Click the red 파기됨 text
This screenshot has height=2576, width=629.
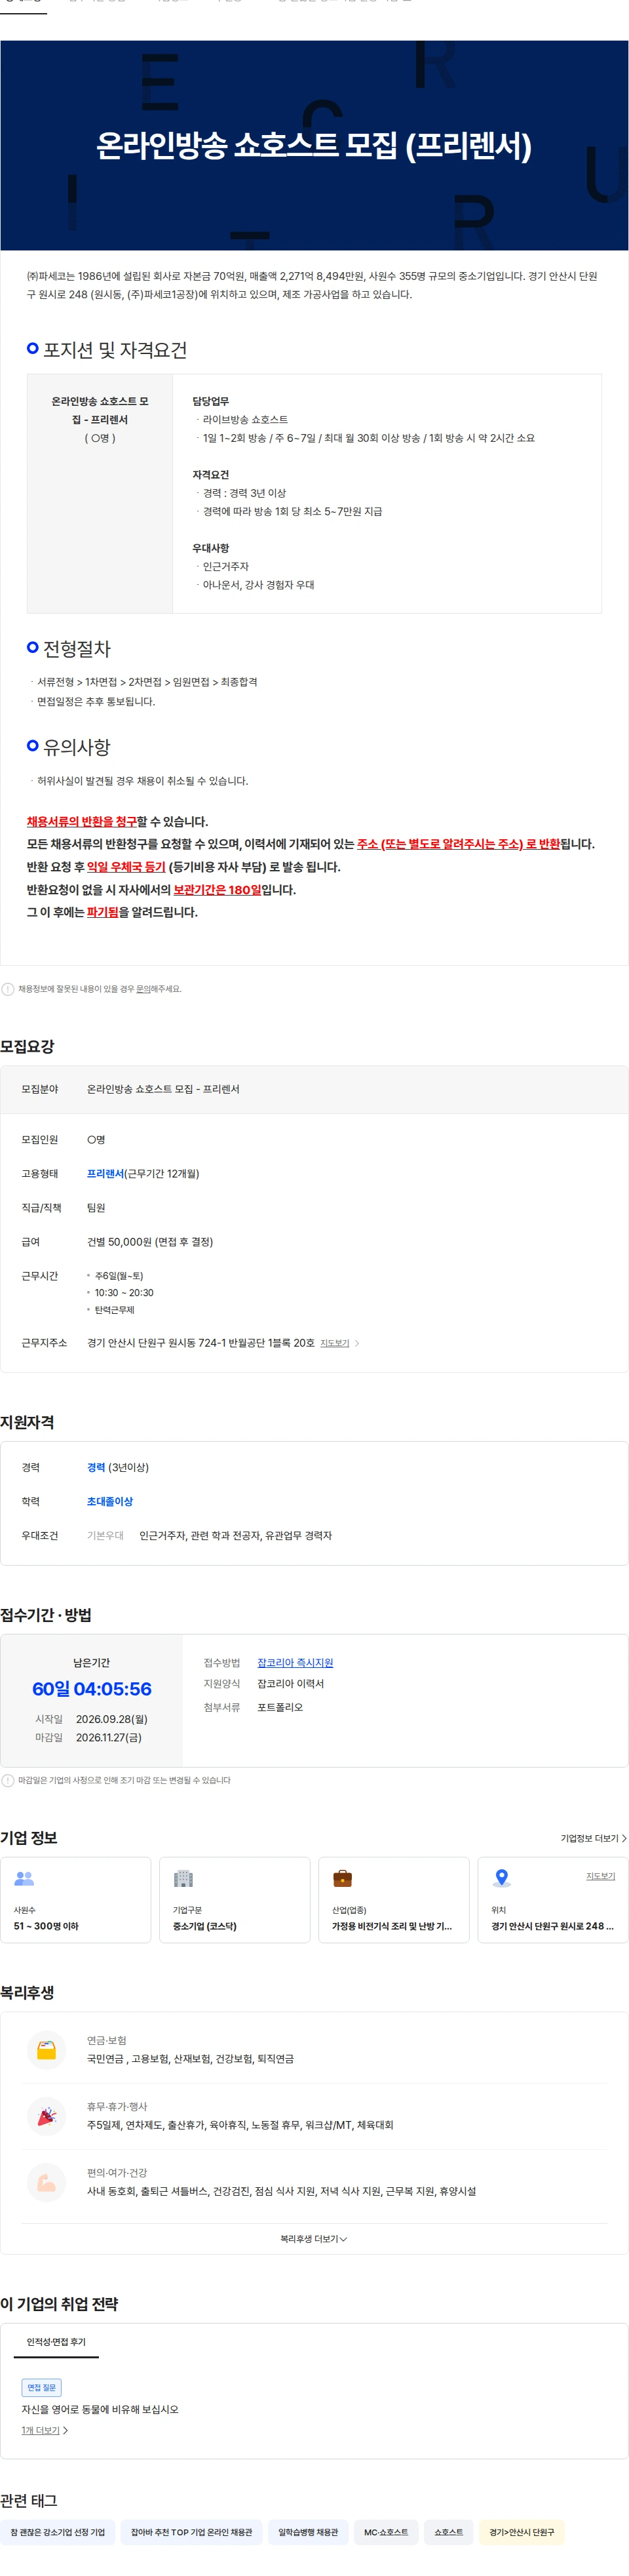tap(102, 912)
